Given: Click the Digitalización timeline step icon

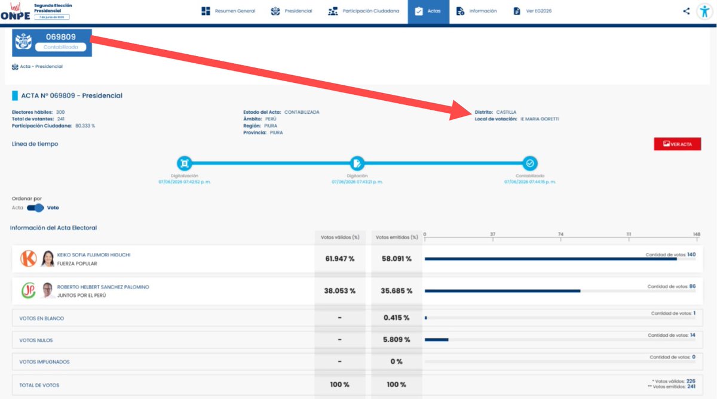Looking at the screenshot, I should (184, 163).
